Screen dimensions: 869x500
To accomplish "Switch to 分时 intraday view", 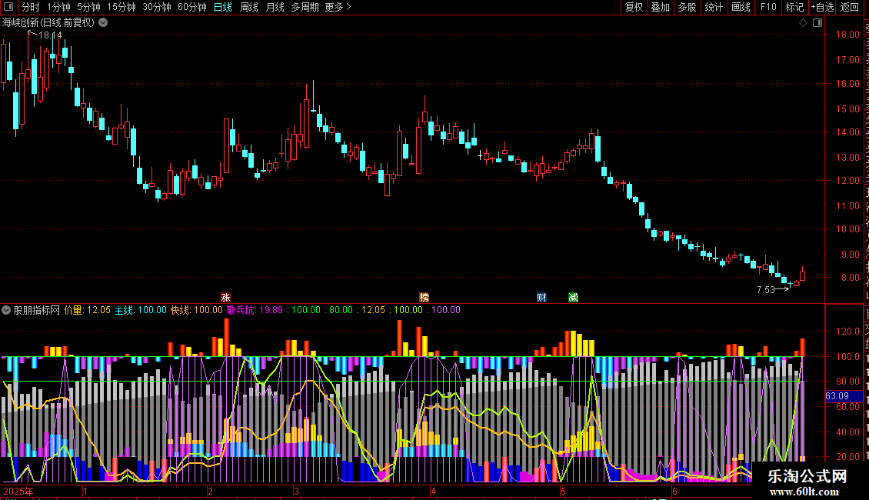I will coord(31,7).
